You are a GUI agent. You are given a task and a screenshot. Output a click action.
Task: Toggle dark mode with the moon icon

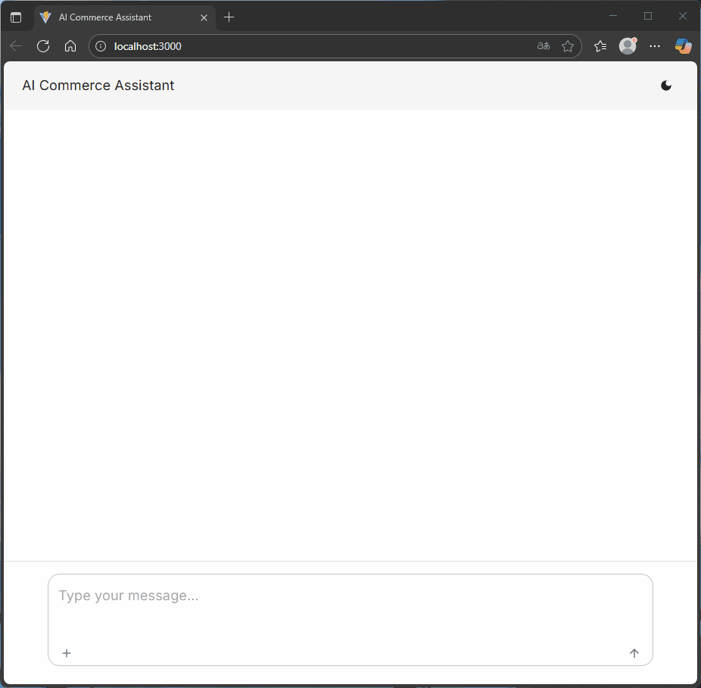click(665, 86)
